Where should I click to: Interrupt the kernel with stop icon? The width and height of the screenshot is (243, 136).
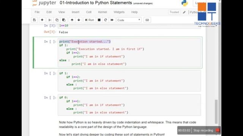click(x=99, y=20)
